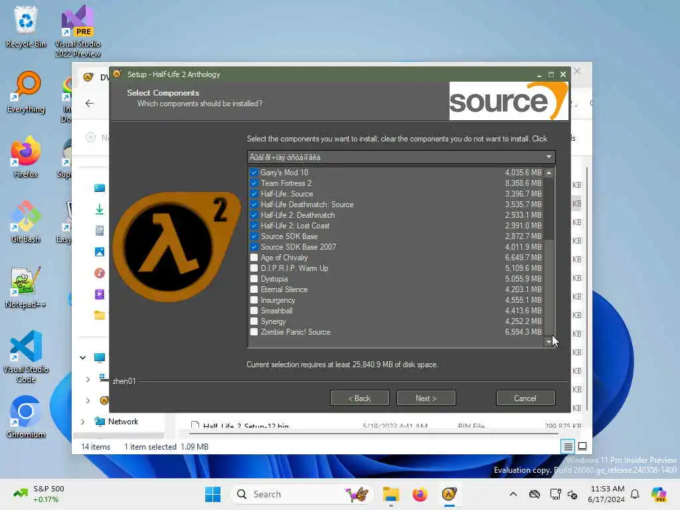Go back with the < Back button

359,398
